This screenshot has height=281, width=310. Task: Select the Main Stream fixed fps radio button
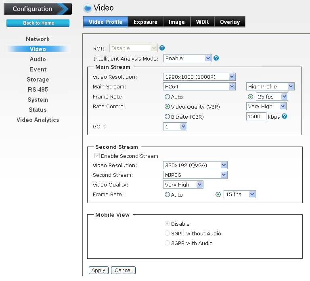(250, 97)
